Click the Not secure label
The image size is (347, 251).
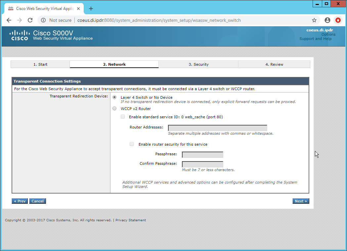(x=61, y=20)
